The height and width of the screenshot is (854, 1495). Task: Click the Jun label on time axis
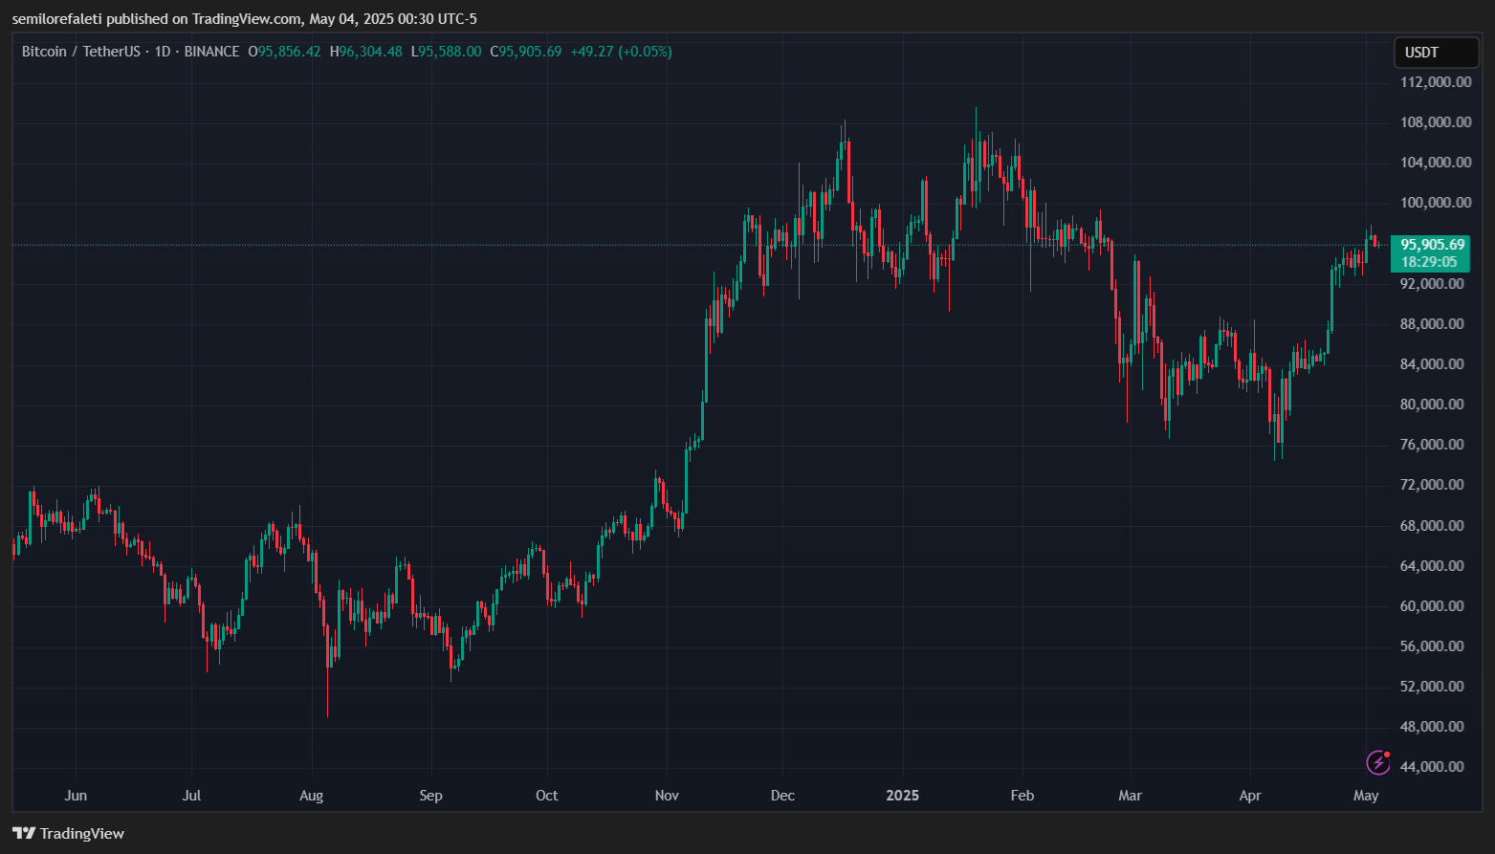click(76, 796)
